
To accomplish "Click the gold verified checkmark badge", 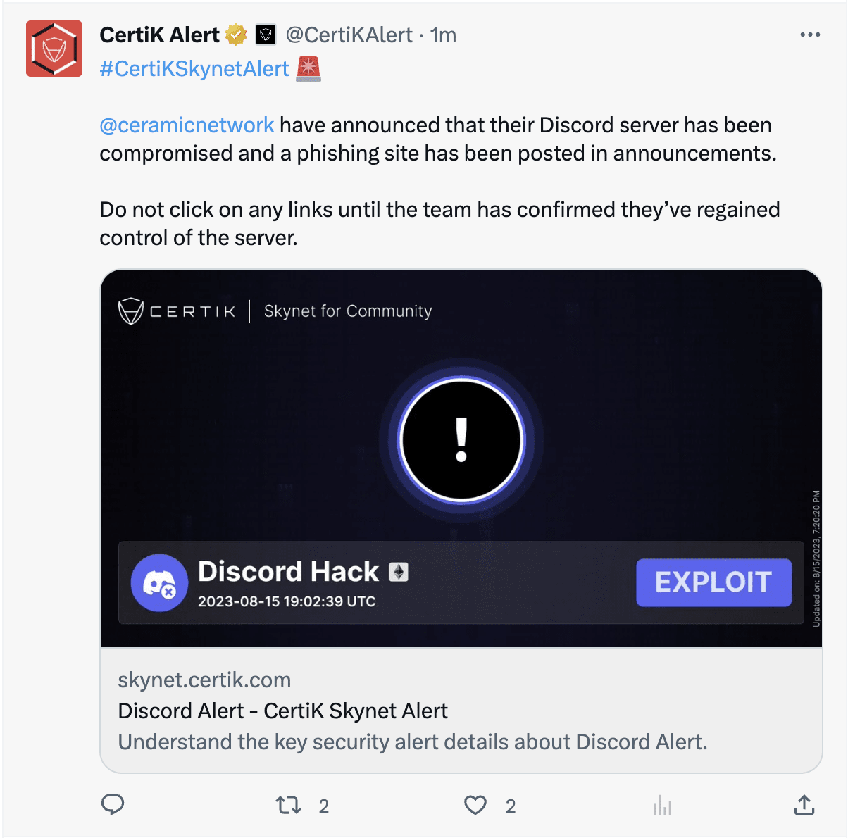I will 235,34.
